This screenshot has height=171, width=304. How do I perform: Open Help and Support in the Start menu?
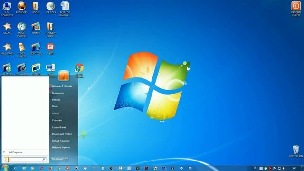(61, 148)
